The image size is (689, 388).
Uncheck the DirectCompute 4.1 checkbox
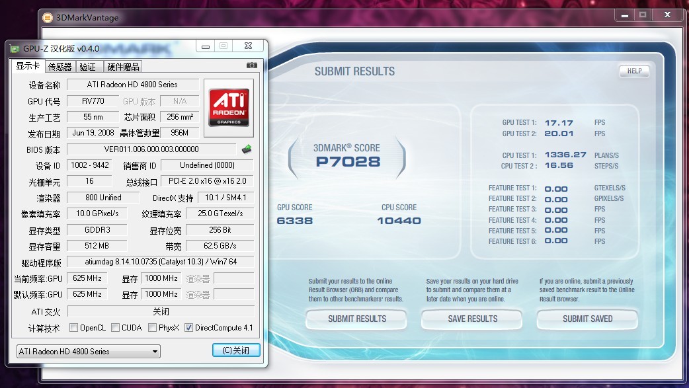tap(189, 327)
